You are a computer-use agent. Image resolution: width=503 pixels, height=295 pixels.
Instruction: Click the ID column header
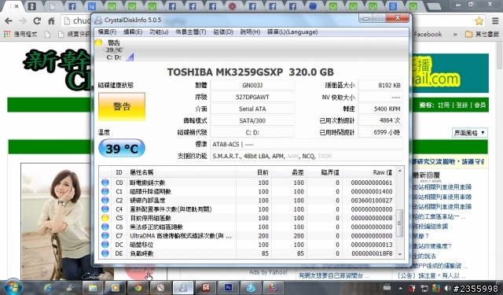[x=119, y=172]
